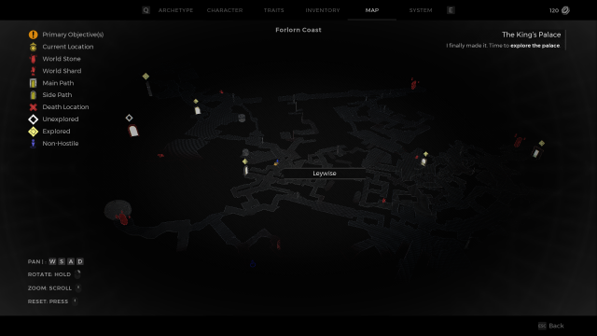
Task: Click the unexplored diamond marker on map
Action: coord(129,118)
